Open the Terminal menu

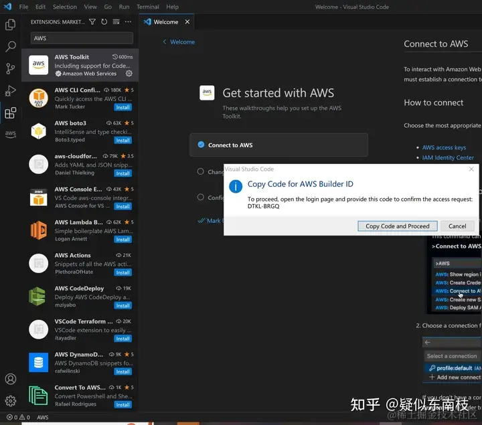(148, 7)
